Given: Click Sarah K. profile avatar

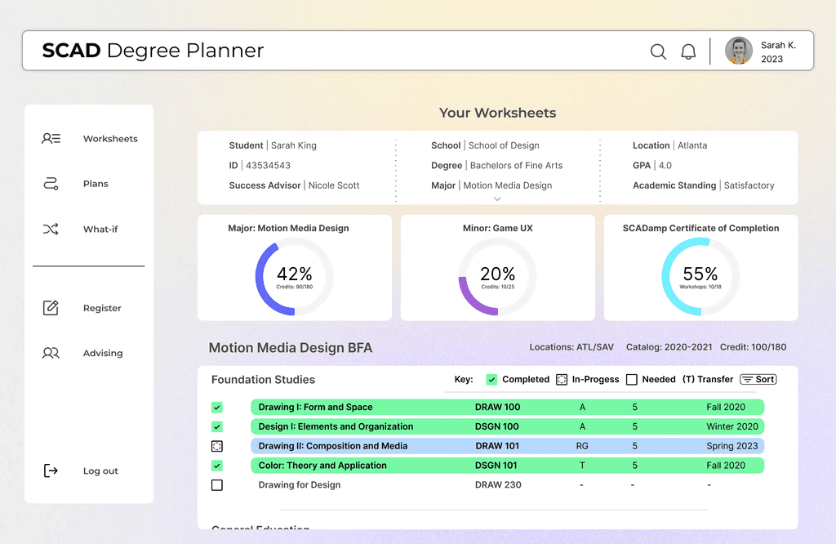Looking at the screenshot, I should (x=738, y=51).
